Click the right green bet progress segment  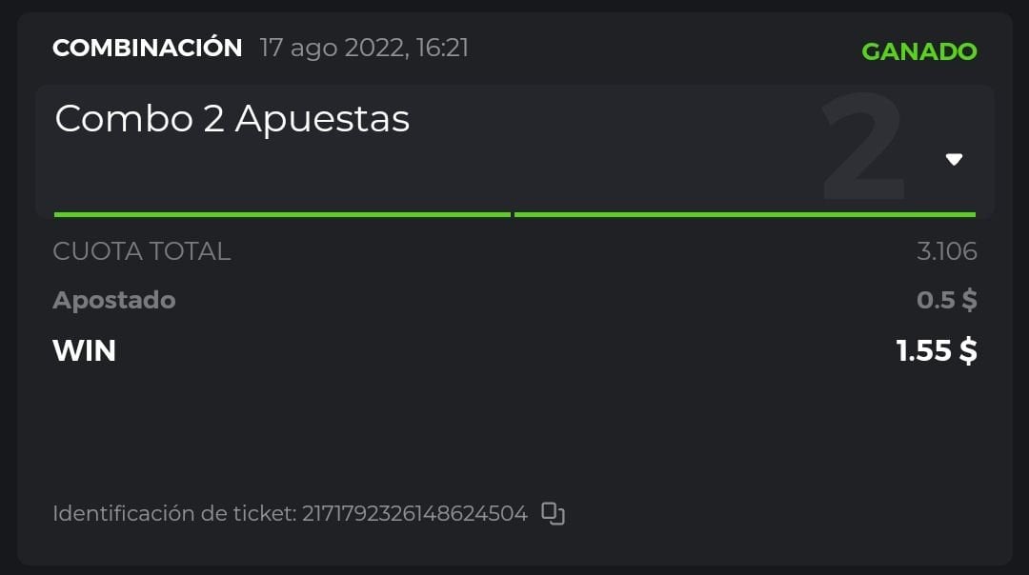pos(745,214)
